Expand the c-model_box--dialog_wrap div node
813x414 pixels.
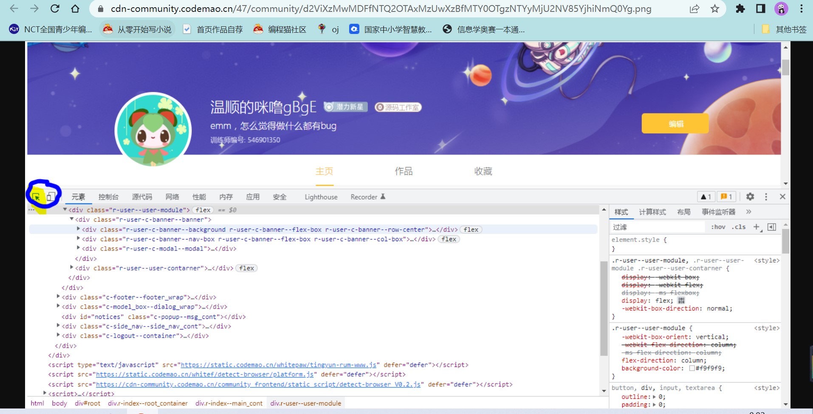[58, 306]
